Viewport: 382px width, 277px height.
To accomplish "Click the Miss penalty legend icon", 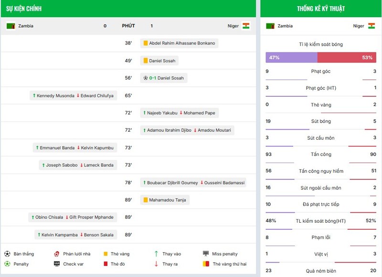I will pyautogui.click(x=206, y=254).
